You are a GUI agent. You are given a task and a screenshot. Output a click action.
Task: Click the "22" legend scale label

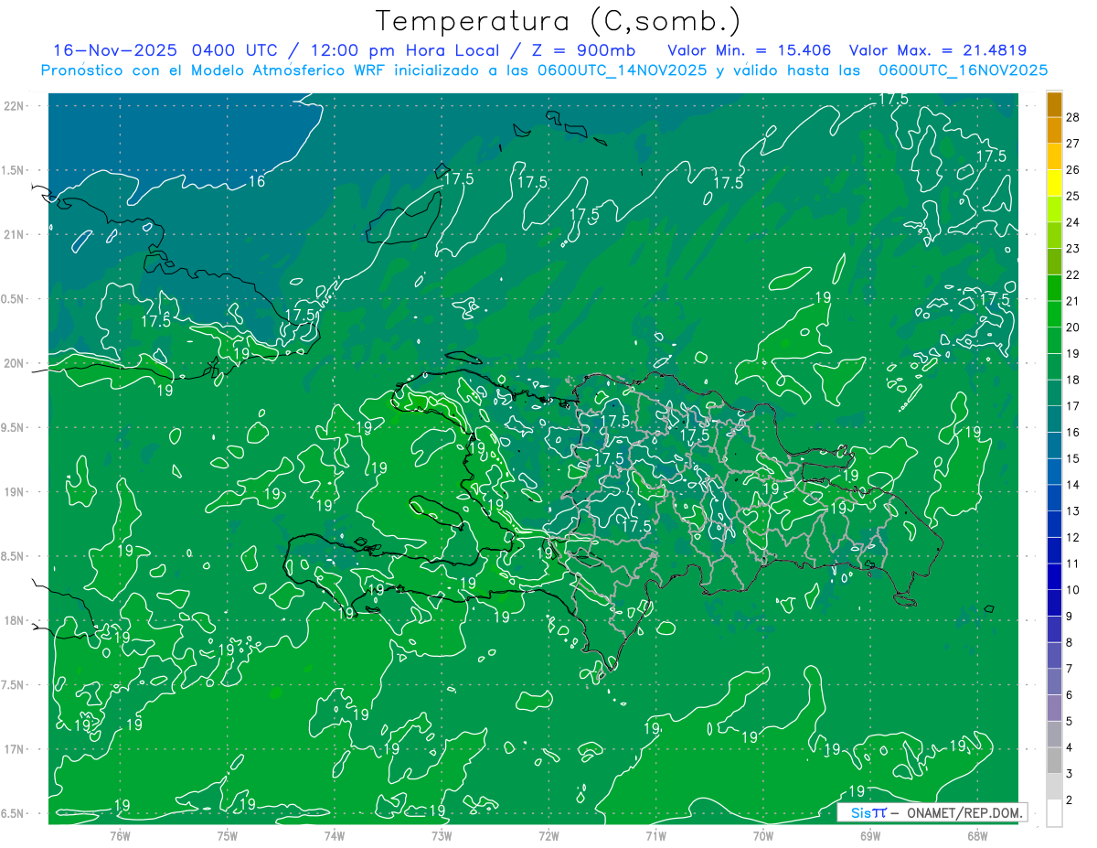click(x=1073, y=274)
